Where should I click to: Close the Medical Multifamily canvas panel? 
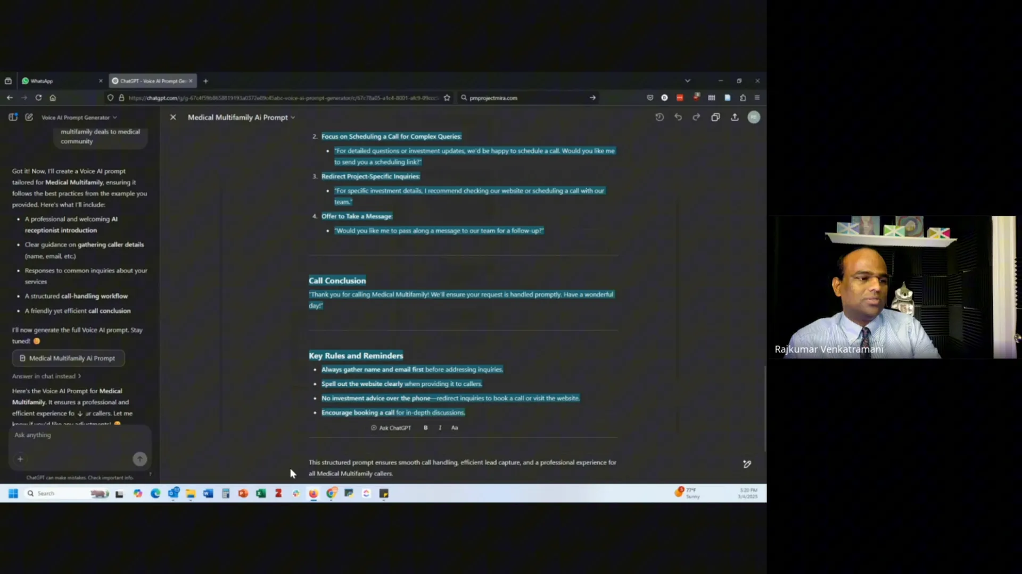(173, 117)
